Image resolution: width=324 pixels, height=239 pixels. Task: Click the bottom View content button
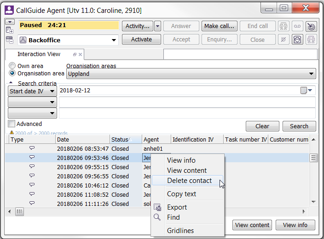(x=252, y=225)
